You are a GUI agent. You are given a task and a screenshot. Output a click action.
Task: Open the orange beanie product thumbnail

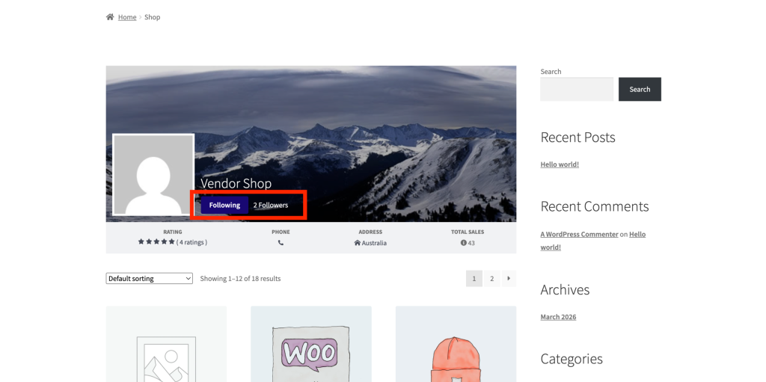[x=456, y=345]
